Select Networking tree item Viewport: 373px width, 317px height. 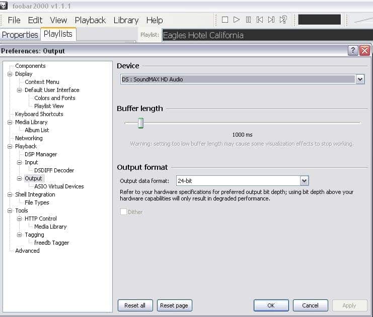(x=29, y=139)
